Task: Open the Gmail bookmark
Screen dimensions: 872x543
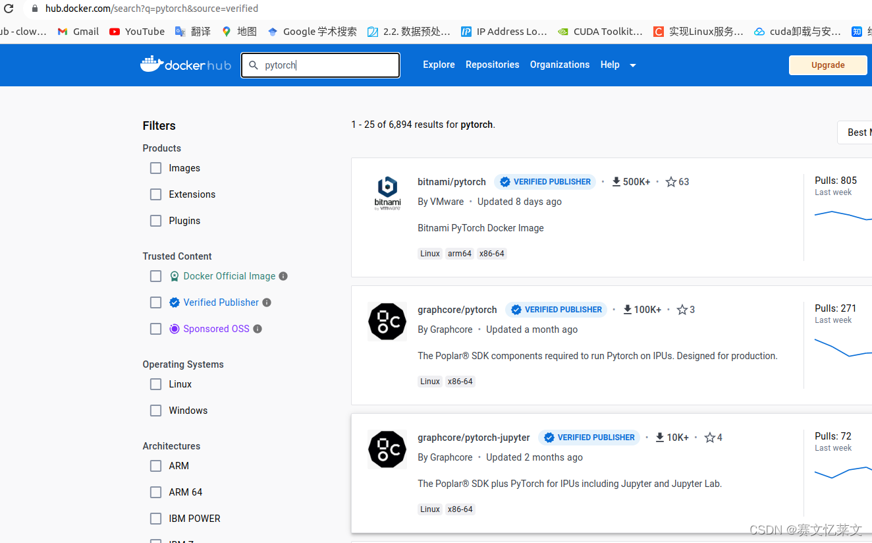Action: pos(78,31)
